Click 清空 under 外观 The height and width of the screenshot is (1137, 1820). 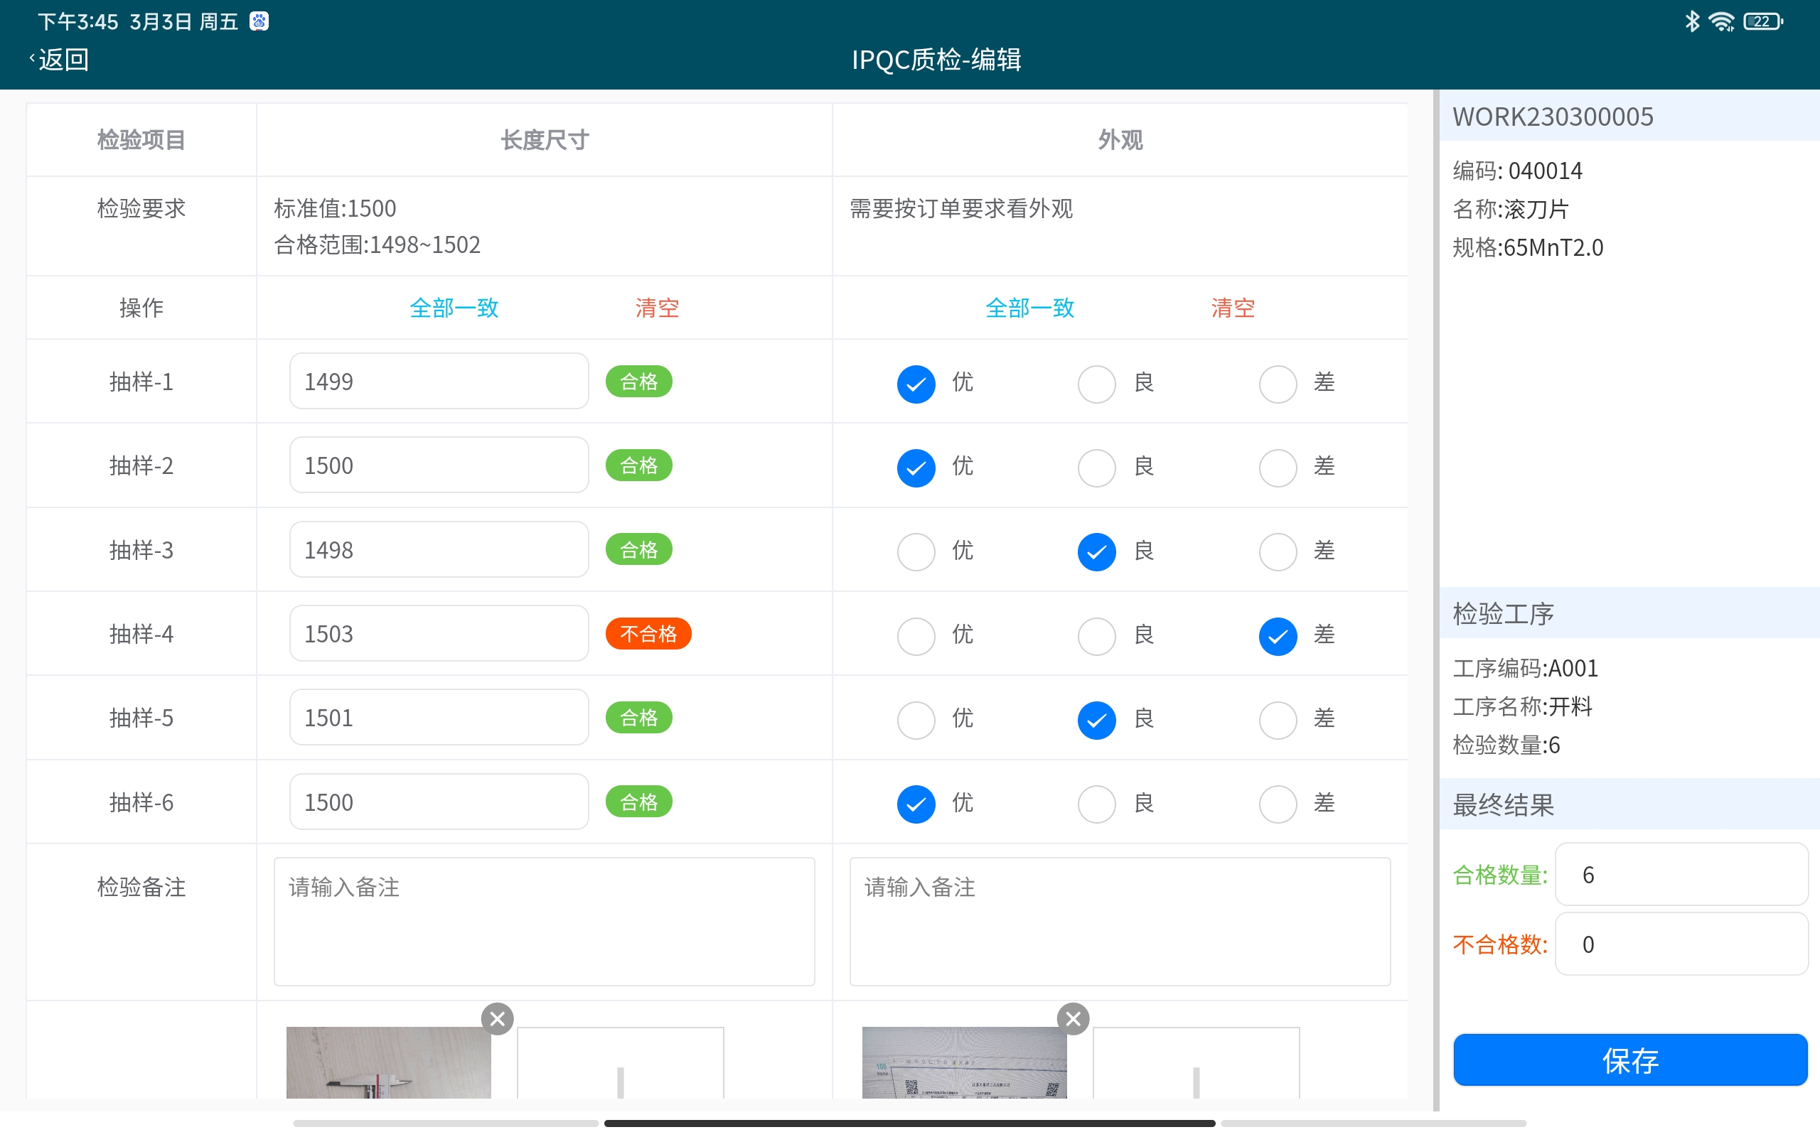[x=1233, y=308]
